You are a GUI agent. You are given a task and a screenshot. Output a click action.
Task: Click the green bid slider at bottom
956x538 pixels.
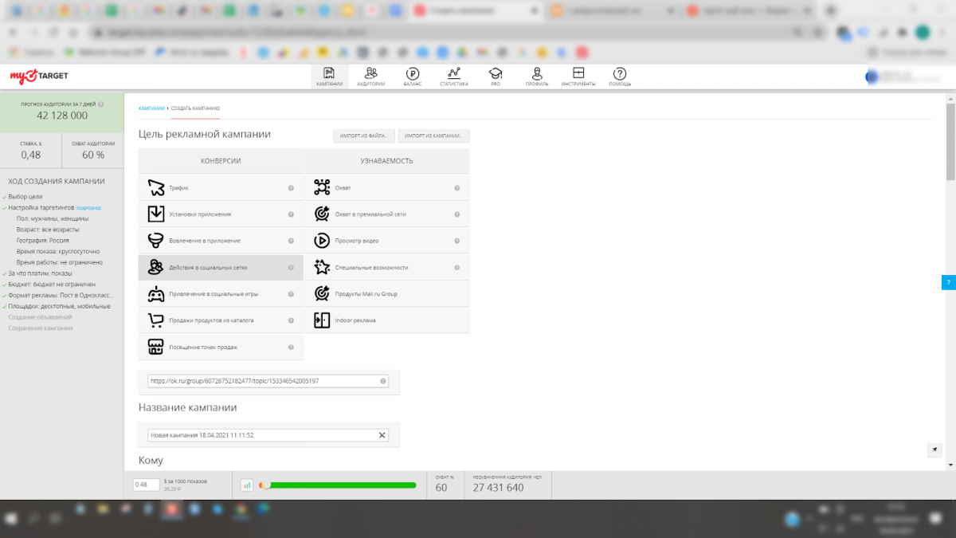pos(341,485)
